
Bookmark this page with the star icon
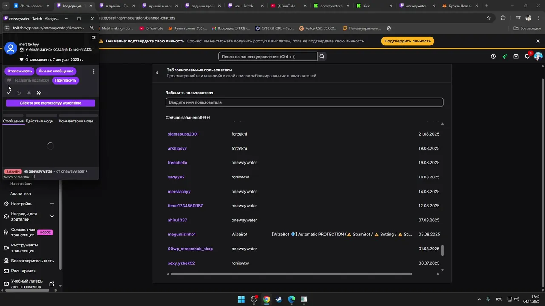click(x=489, y=18)
